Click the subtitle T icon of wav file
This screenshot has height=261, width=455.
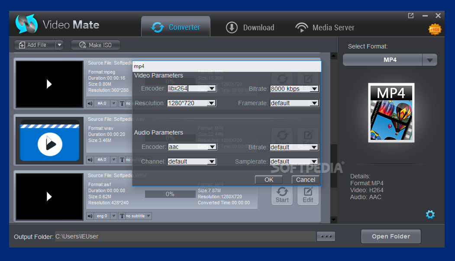coord(122,159)
